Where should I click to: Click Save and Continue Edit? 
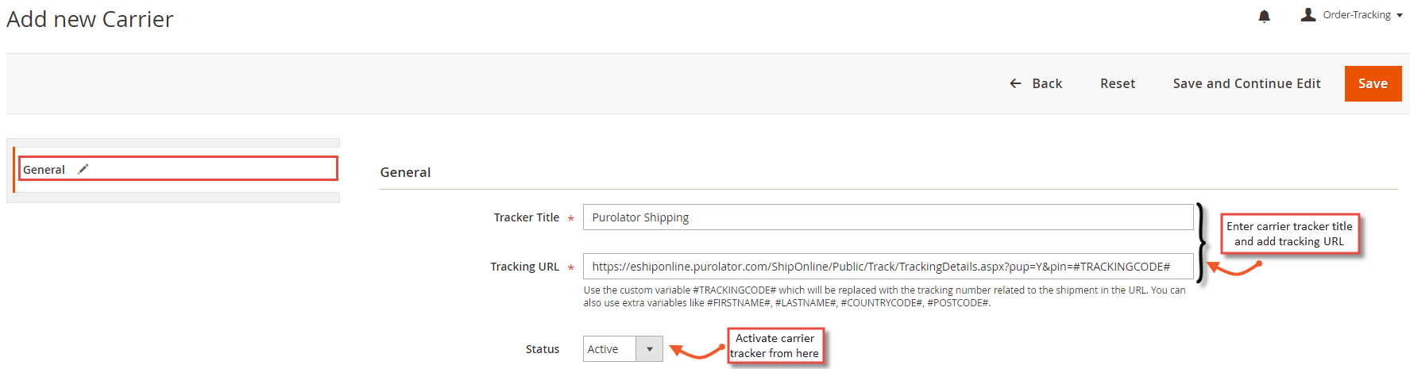click(x=1246, y=83)
